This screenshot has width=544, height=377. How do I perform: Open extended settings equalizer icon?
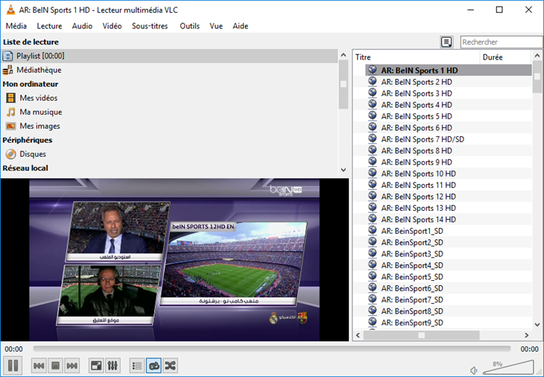[113, 366]
